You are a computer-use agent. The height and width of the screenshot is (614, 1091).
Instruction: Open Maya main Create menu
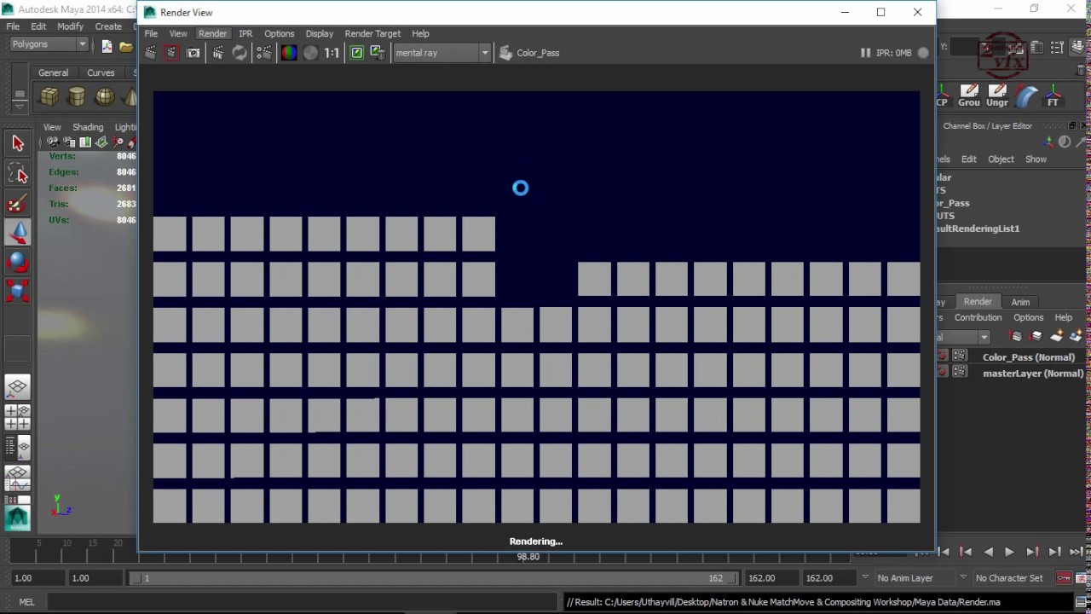pos(108,26)
